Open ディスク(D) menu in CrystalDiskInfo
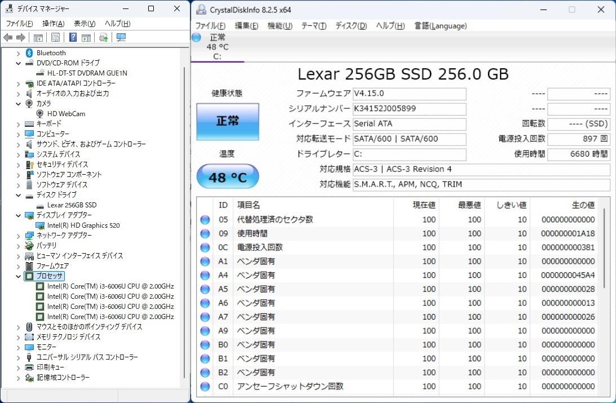 click(351, 26)
